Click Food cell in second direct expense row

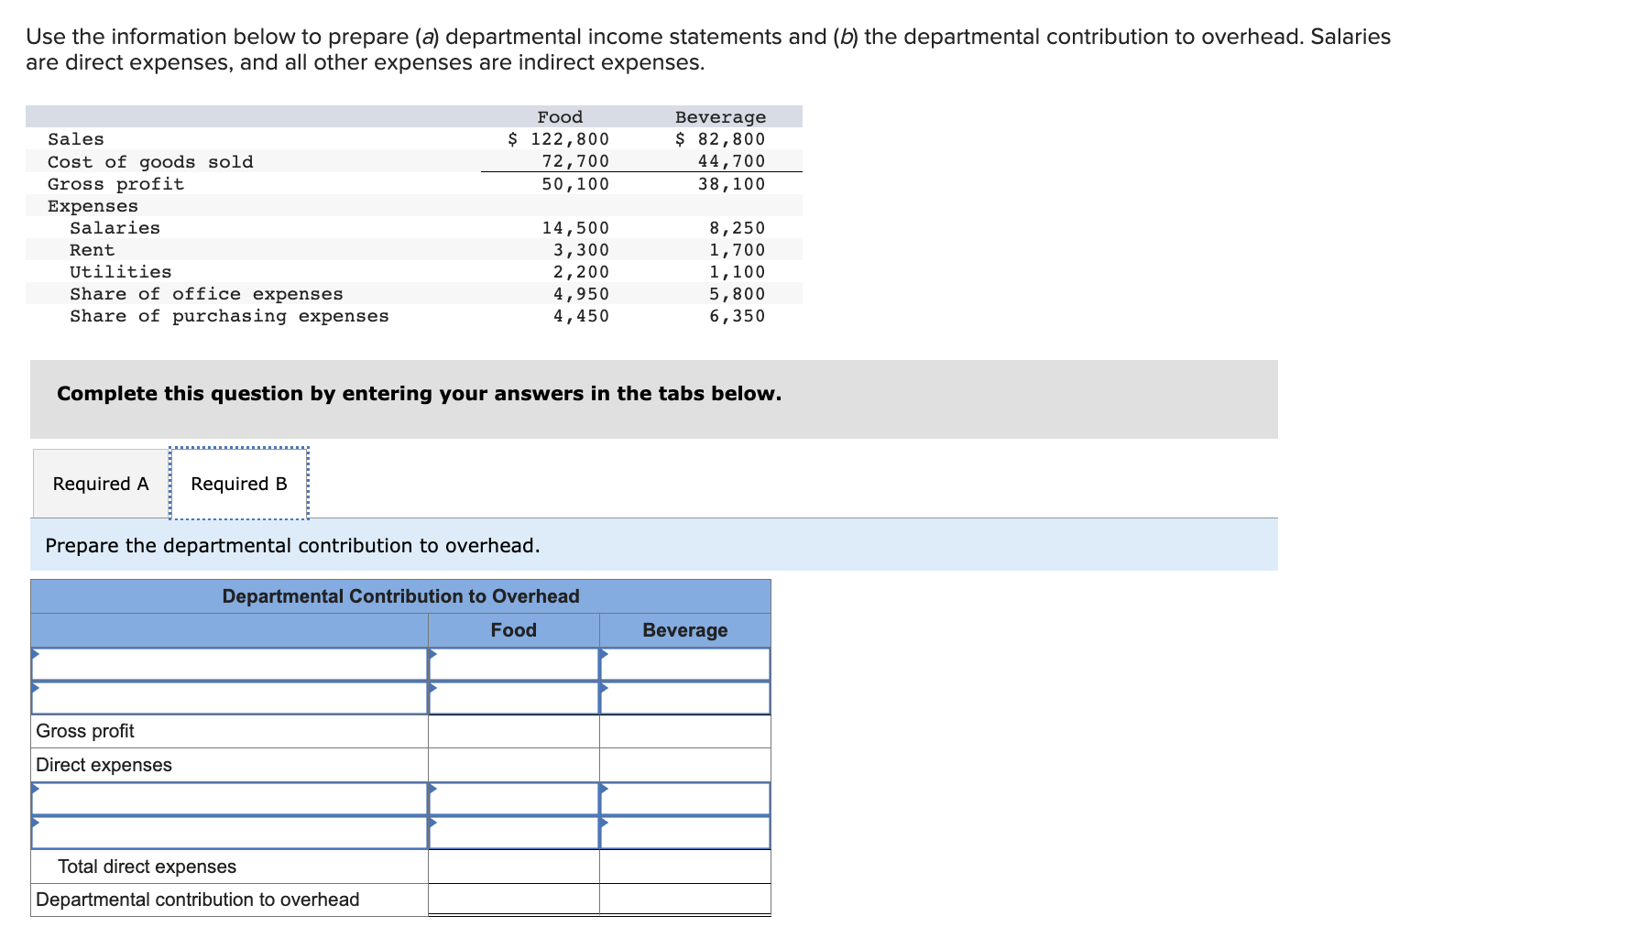click(x=514, y=833)
